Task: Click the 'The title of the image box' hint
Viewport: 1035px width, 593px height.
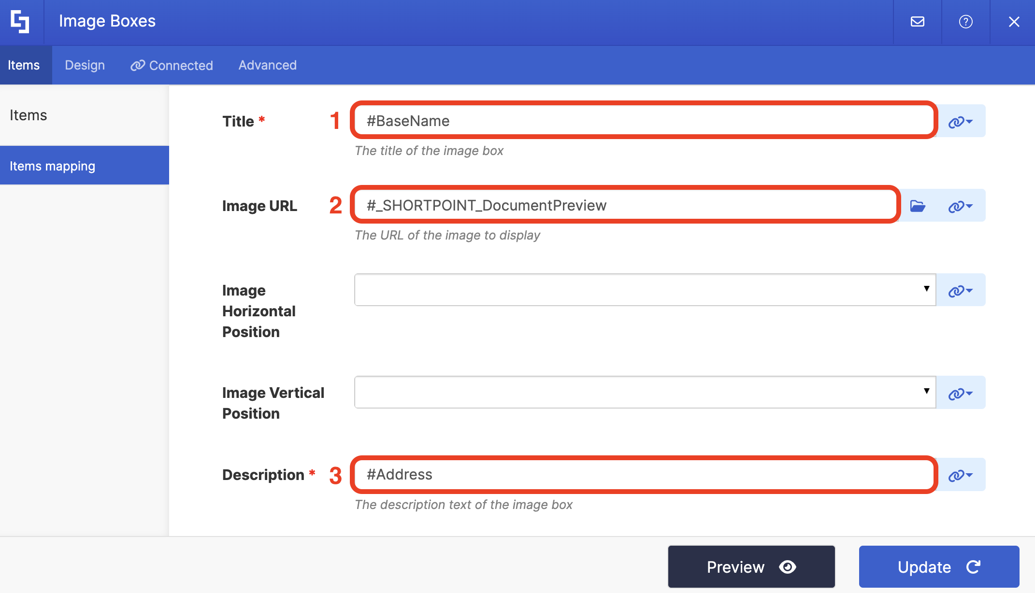Action: click(429, 151)
